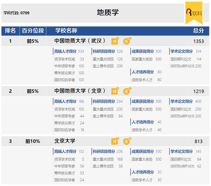
Task: Click the 重 badge for 中国地质大学（武汉）
Action: [x=127, y=41]
